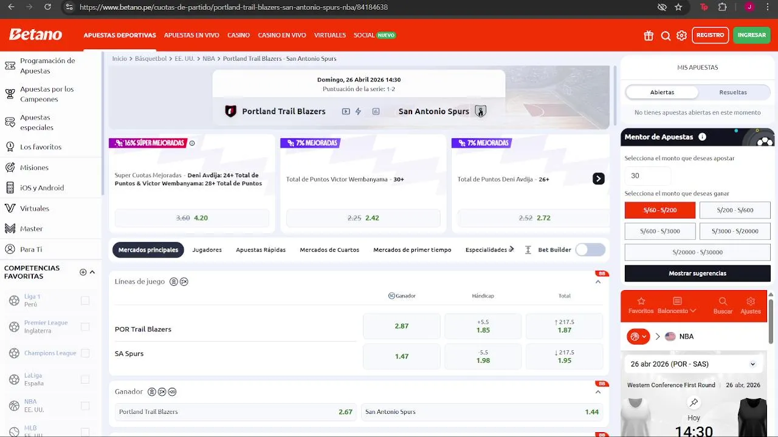Switch to the Resueltas bets tab
778x437 pixels.
(733, 92)
